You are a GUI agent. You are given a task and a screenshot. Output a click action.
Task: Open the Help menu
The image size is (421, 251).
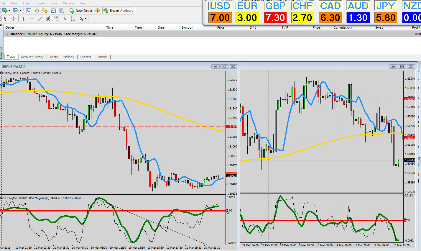83,3
